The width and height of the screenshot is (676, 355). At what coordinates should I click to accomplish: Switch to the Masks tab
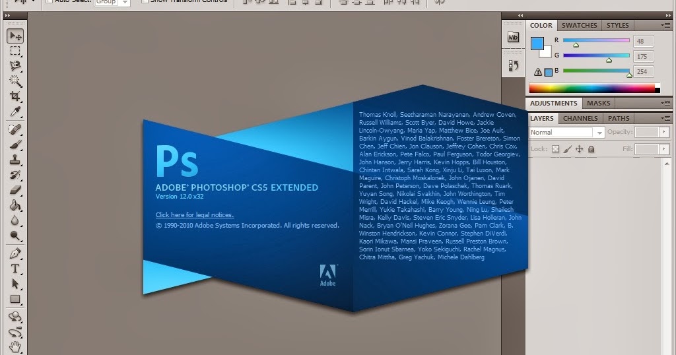(x=598, y=104)
